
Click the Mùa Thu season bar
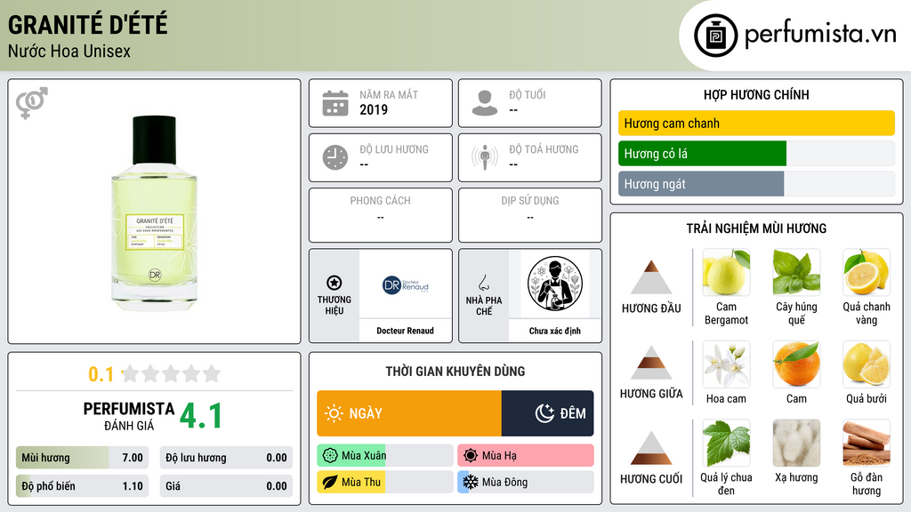pos(385,482)
